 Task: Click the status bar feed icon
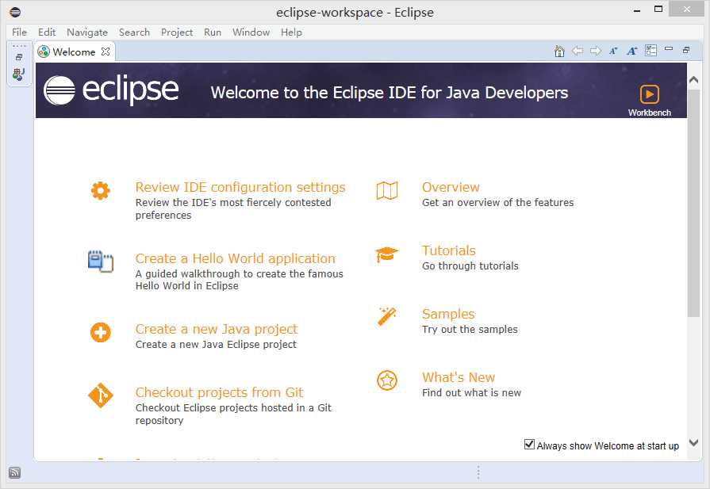(14, 472)
